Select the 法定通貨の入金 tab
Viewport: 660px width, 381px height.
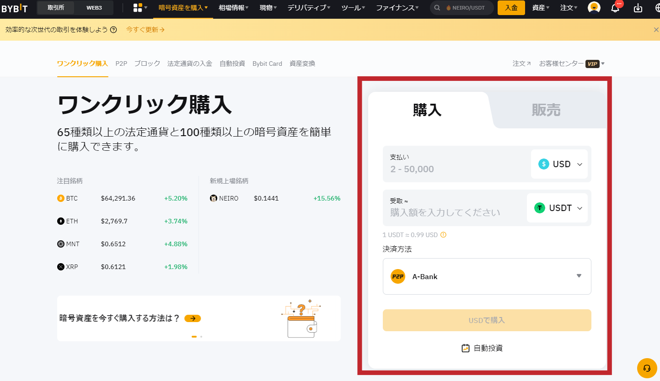190,63
